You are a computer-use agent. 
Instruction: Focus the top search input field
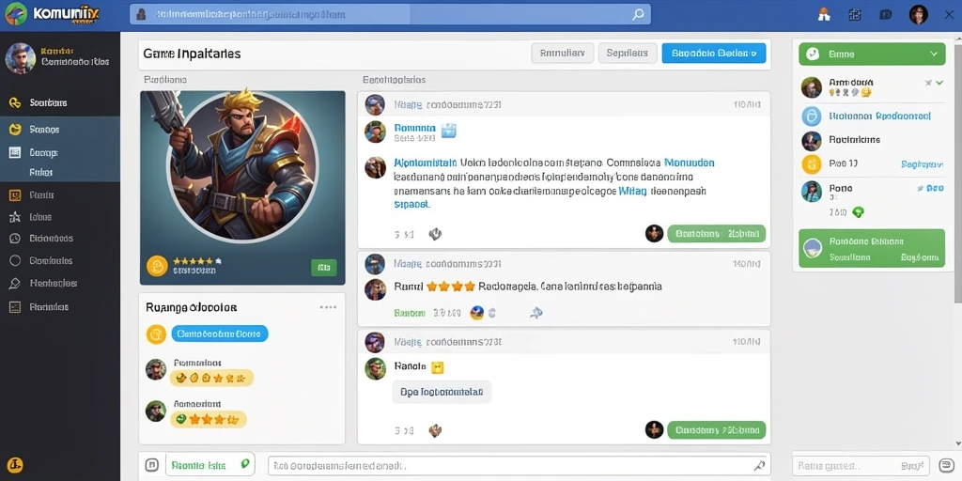tap(390, 14)
